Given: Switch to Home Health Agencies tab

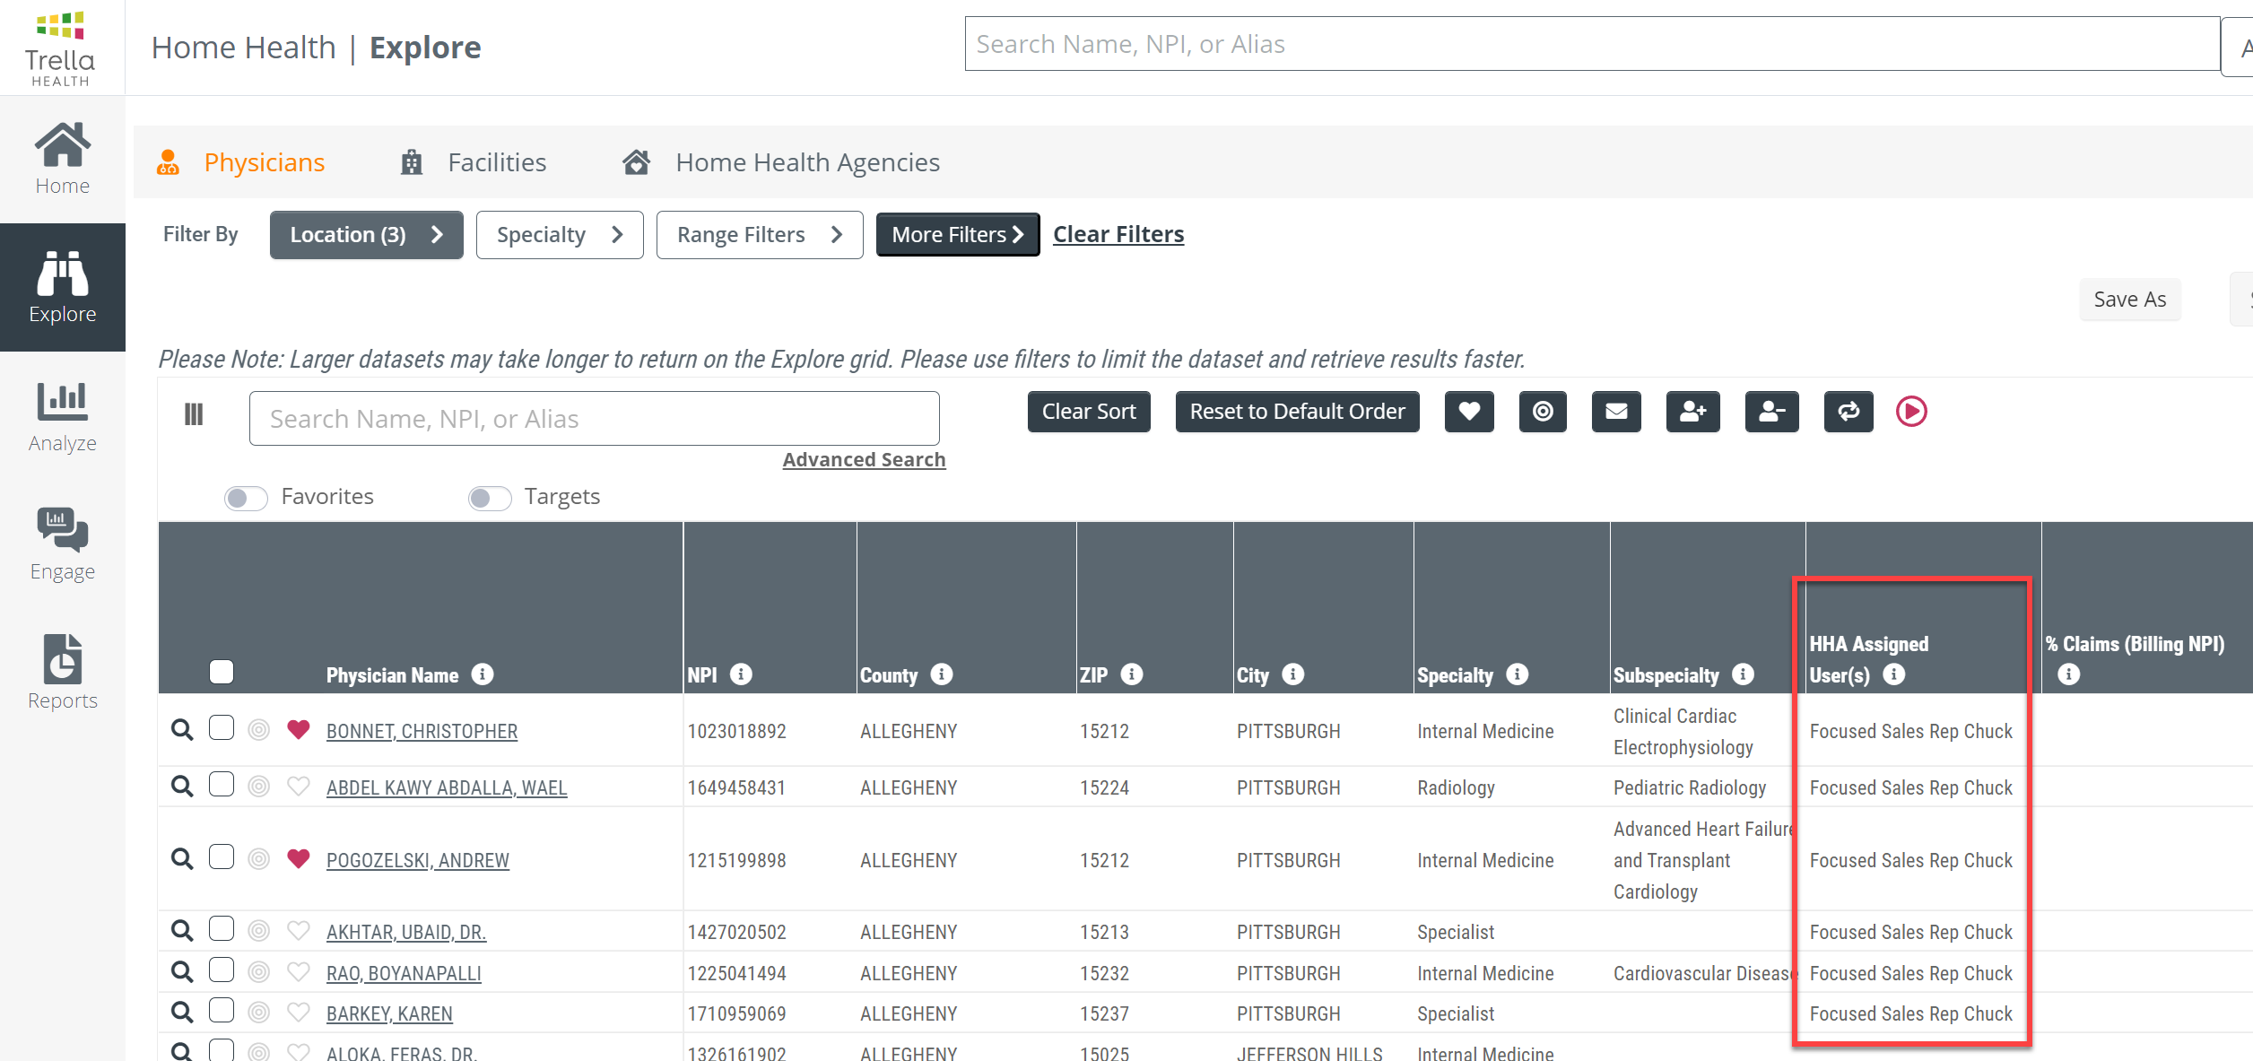Looking at the screenshot, I should pyautogui.click(x=781, y=162).
